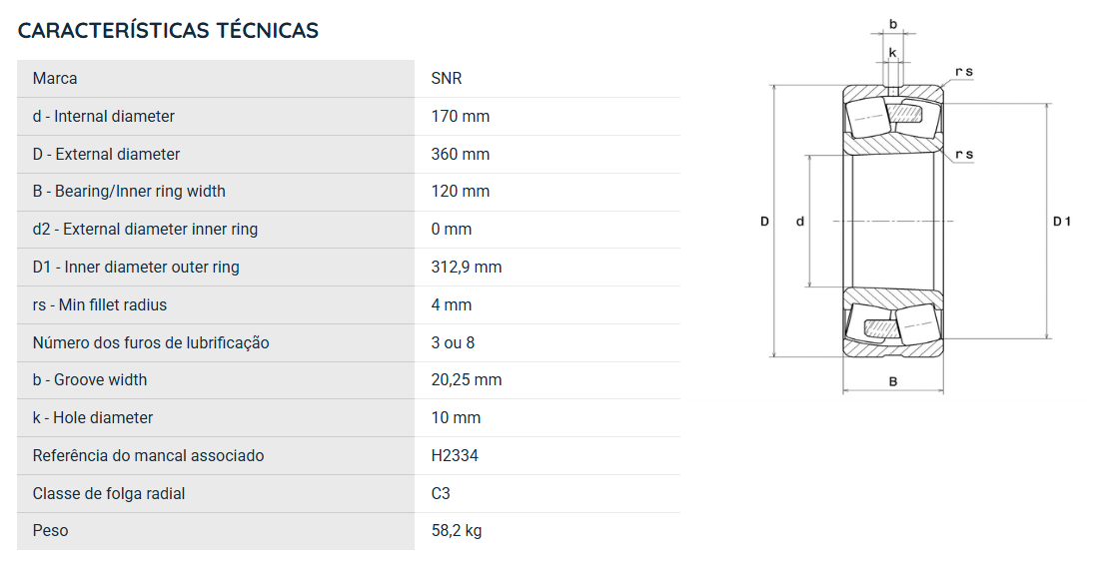Select the 312,9 mm value
This screenshot has height=565, width=1094.
[x=467, y=268]
